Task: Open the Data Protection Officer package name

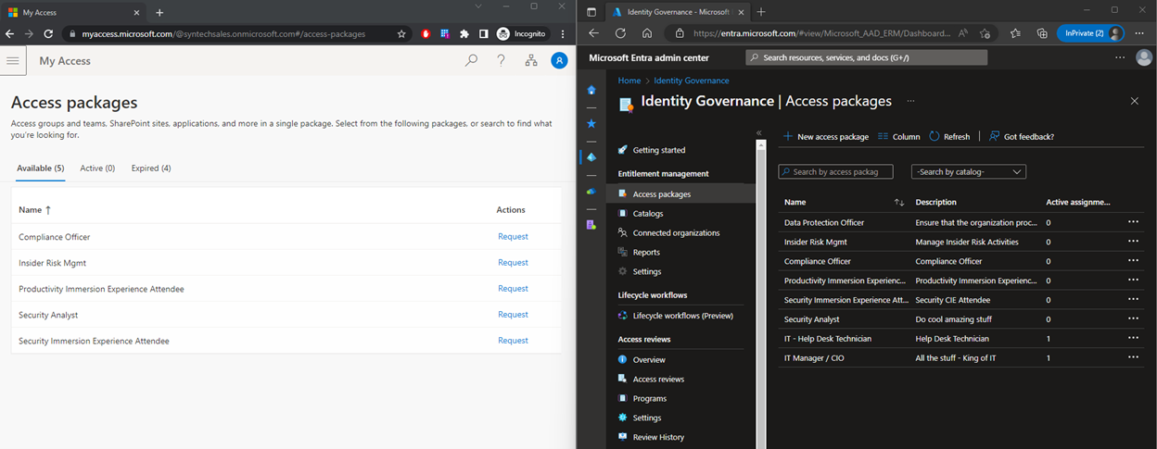Action: tap(824, 222)
